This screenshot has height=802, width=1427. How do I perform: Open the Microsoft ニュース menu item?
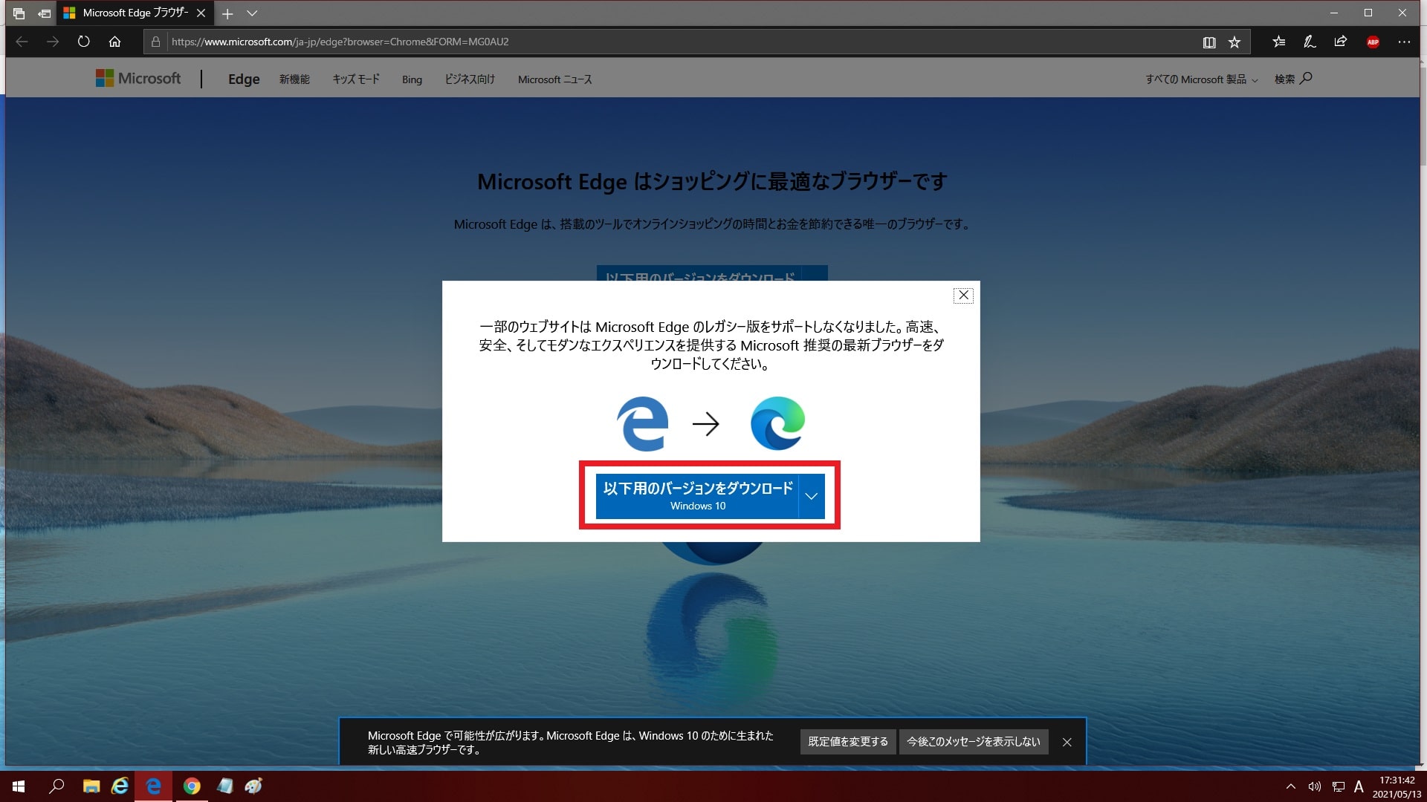point(555,79)
